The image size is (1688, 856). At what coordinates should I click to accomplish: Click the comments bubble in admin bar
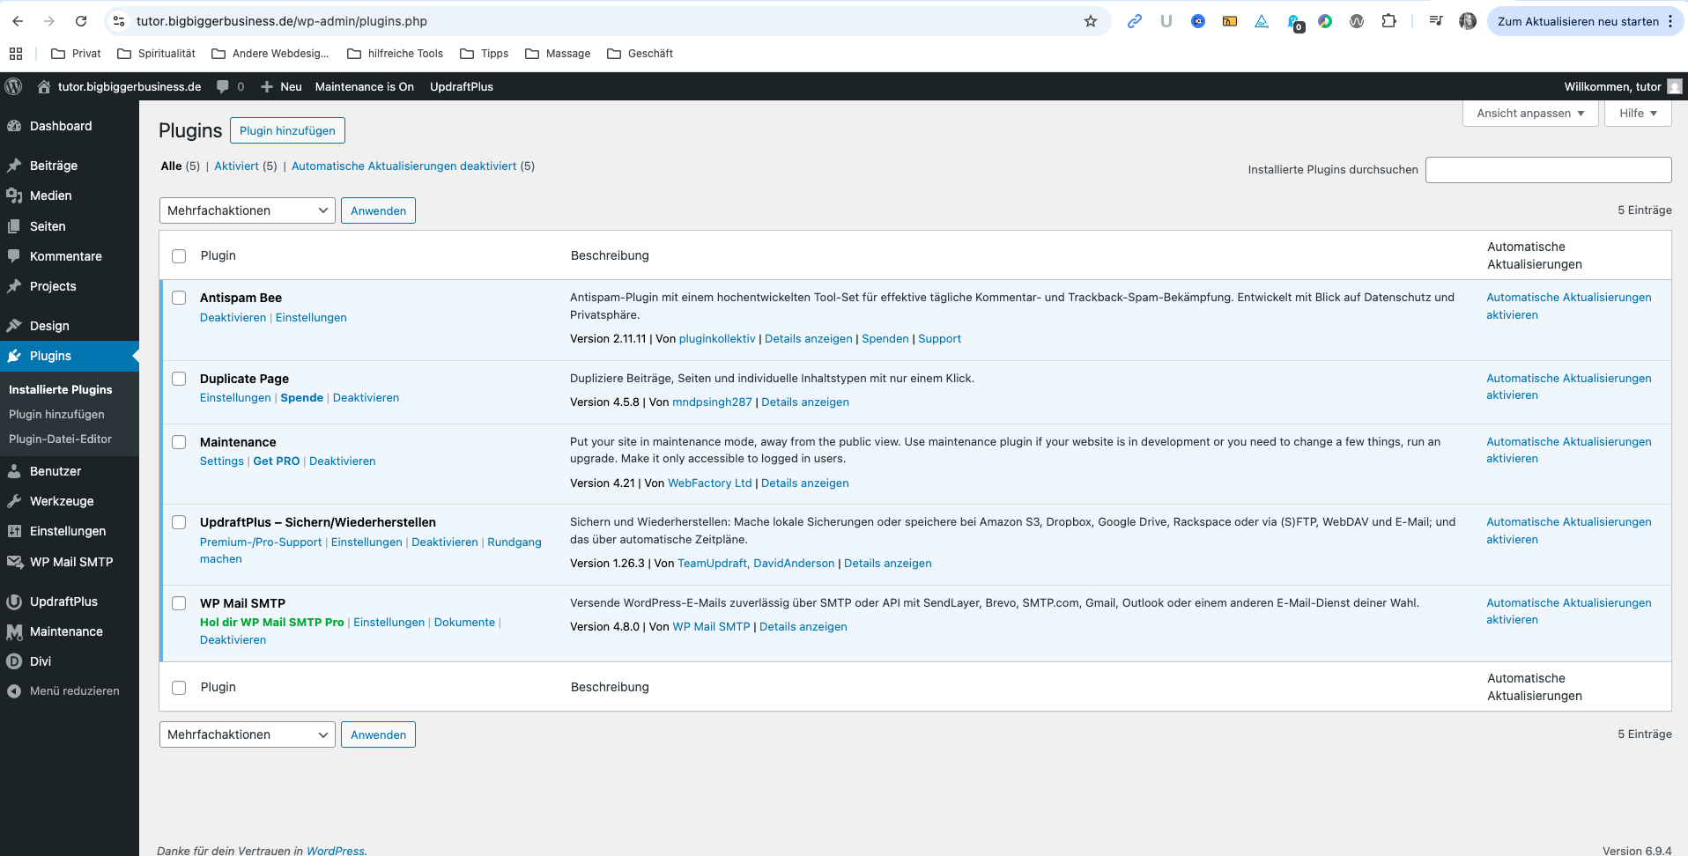click(223, 86)
